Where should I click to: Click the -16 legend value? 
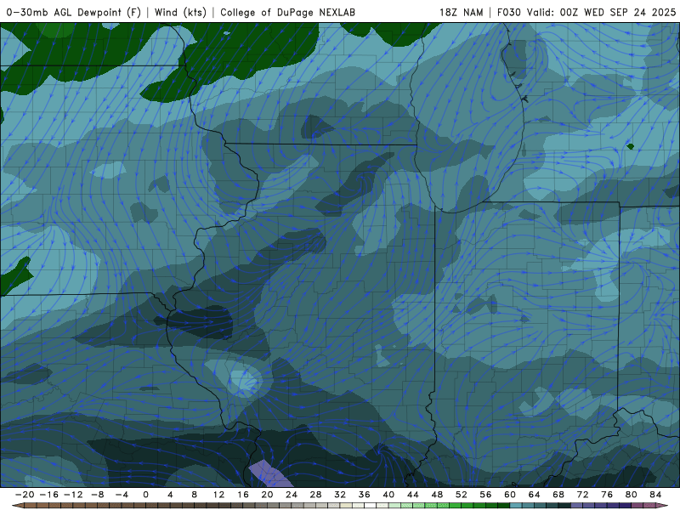pyautogui.click(x=48, y=495)
